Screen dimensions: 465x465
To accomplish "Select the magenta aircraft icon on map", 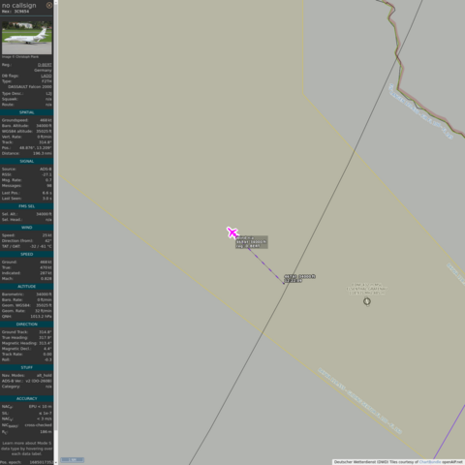I will [x=232, y=232].
